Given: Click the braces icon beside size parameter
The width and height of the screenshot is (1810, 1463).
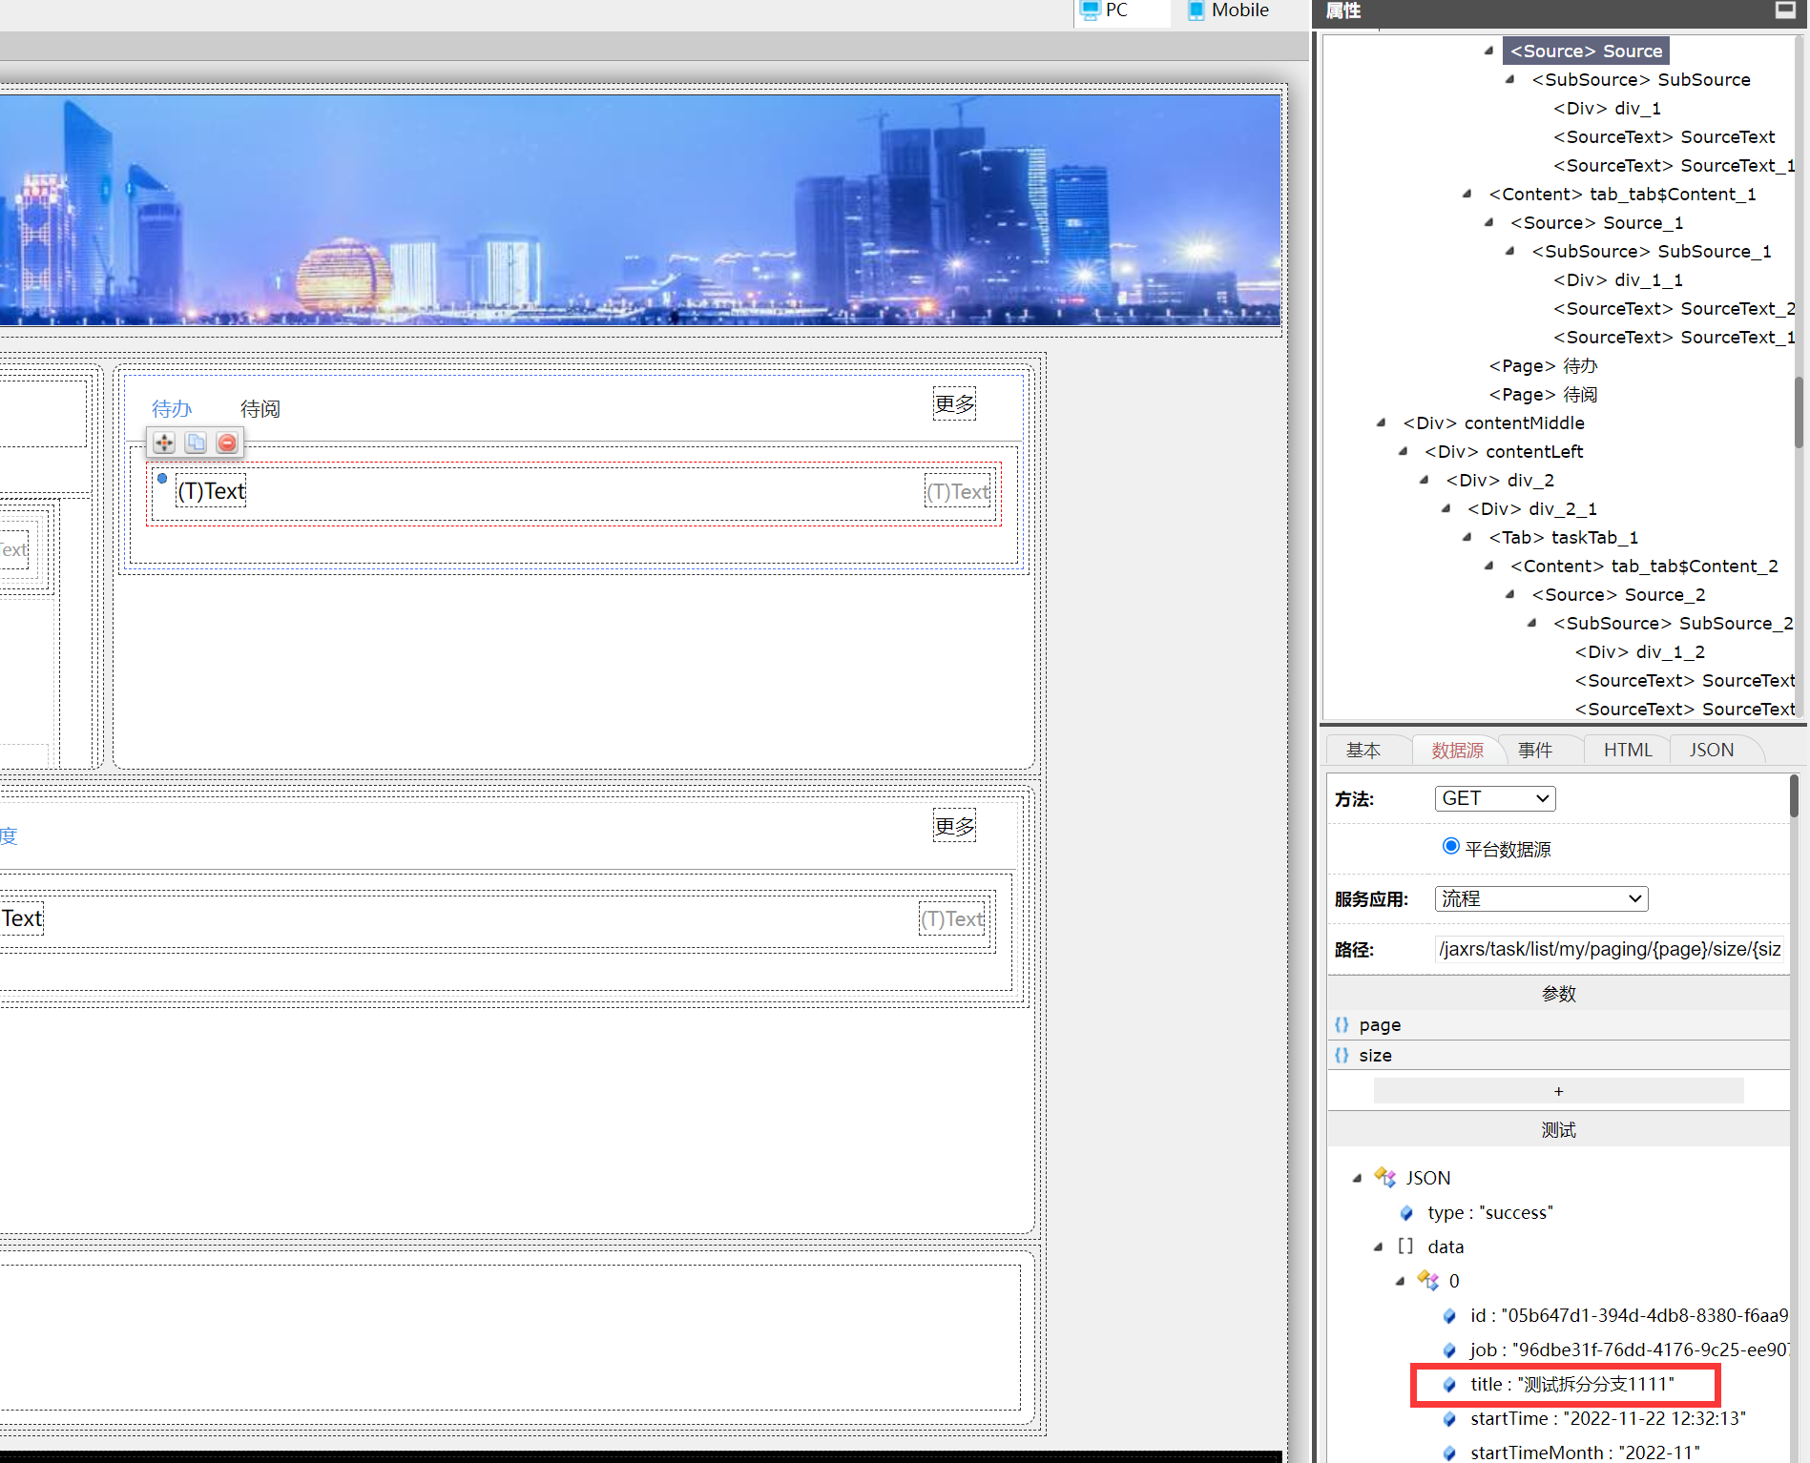Looking at the screenshot, I should pos(1342,1056).
